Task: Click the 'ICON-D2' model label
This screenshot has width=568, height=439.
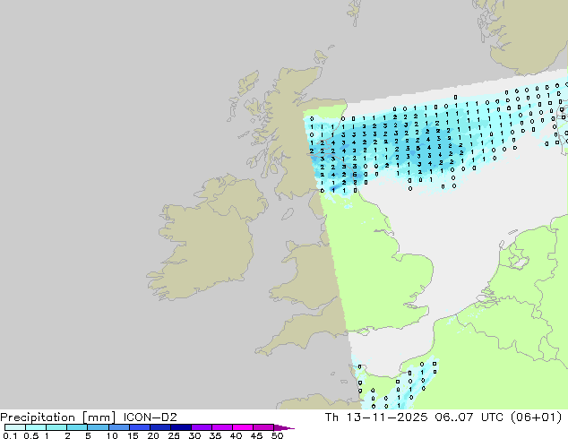Action: pyautogui.click(x=150, y=417)
